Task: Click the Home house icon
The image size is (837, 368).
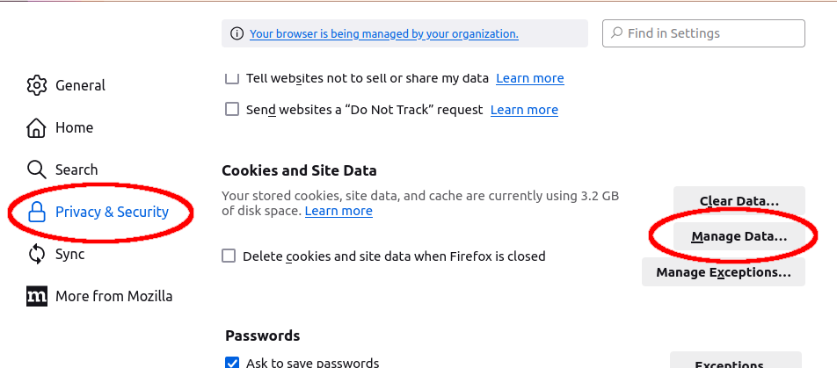Action: (x=36, y=127)
